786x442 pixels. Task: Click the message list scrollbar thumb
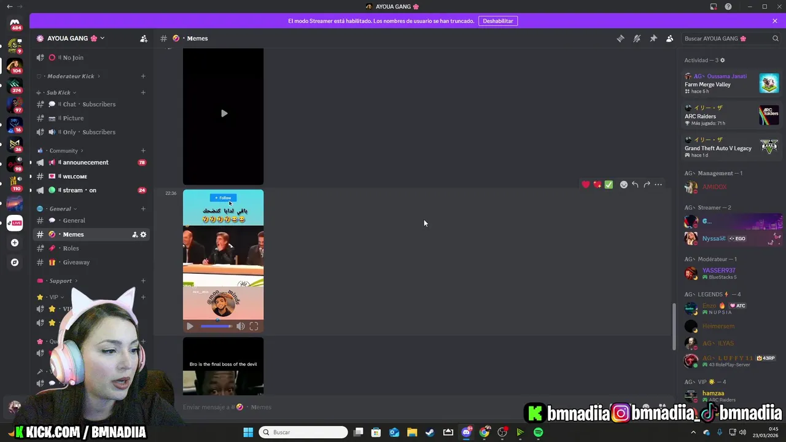pos(674,327)
